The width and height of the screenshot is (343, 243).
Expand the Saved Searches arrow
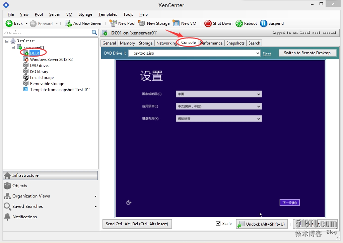tap(95, 207)
